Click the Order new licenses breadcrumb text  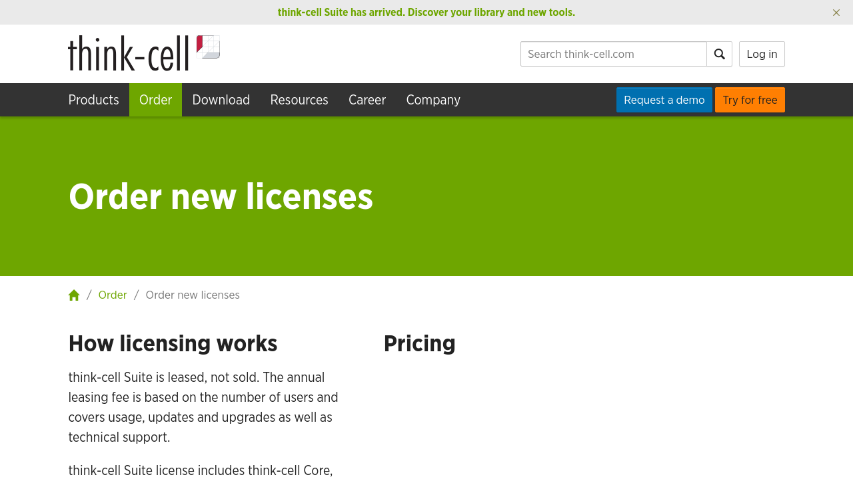coord(193,295)
